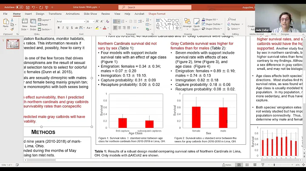Click the Copy icon

click(x=12, y=25)
